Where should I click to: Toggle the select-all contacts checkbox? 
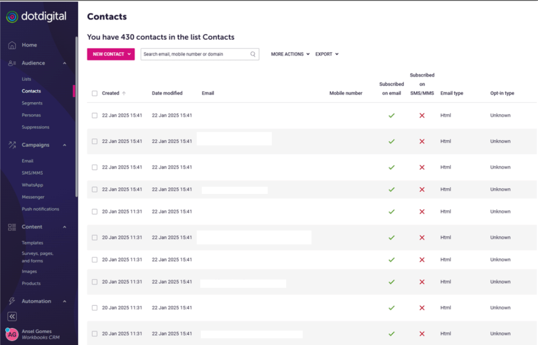94,93
